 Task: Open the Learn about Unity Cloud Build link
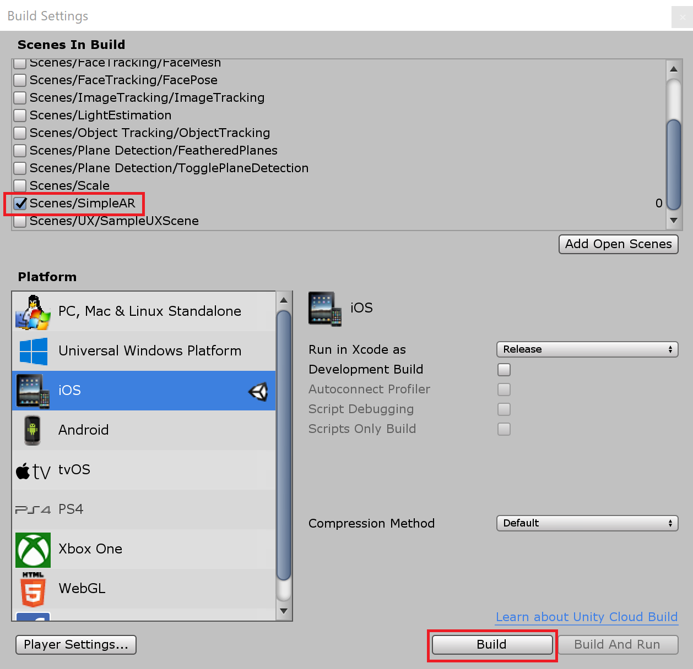(586, 617)
